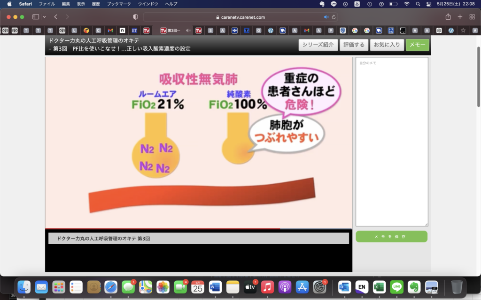Open Microsoft Excel from the dock

click(379, 286)
